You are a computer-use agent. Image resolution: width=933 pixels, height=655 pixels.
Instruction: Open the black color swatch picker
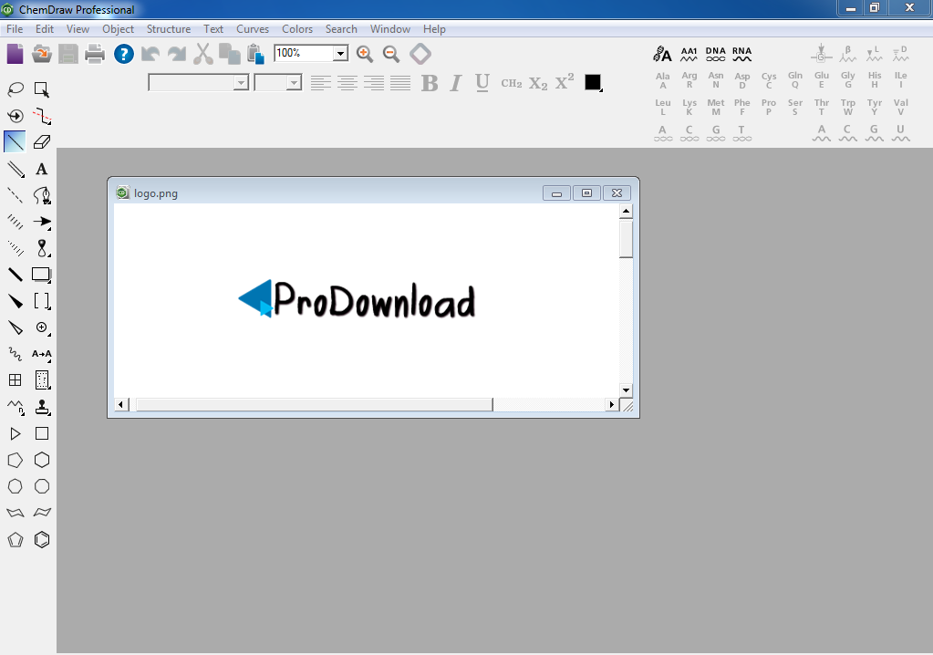(593, 83)
